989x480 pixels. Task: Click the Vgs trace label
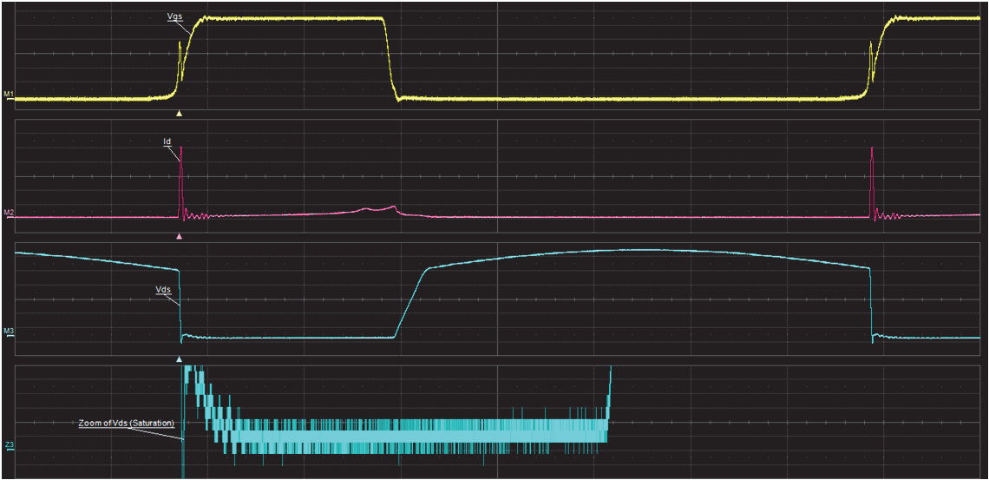coord(174,16)
